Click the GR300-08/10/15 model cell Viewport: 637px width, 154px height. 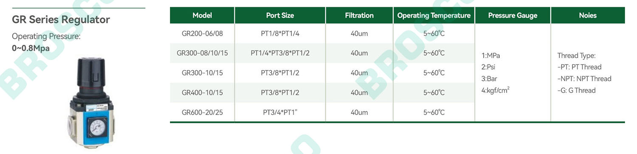pyautogui.click(x=202, y=53)
